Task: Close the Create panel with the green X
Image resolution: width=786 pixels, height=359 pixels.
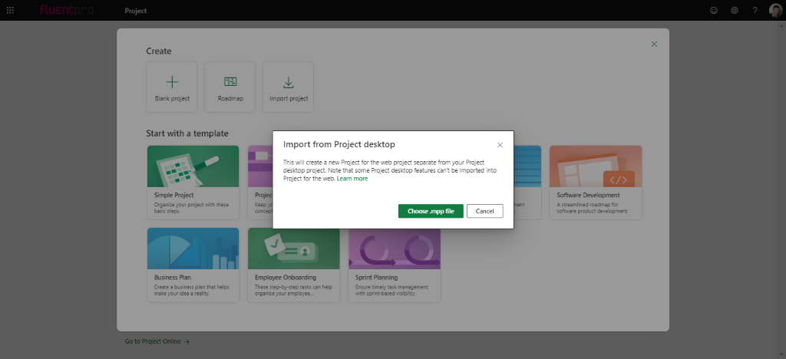Action: 654,44
